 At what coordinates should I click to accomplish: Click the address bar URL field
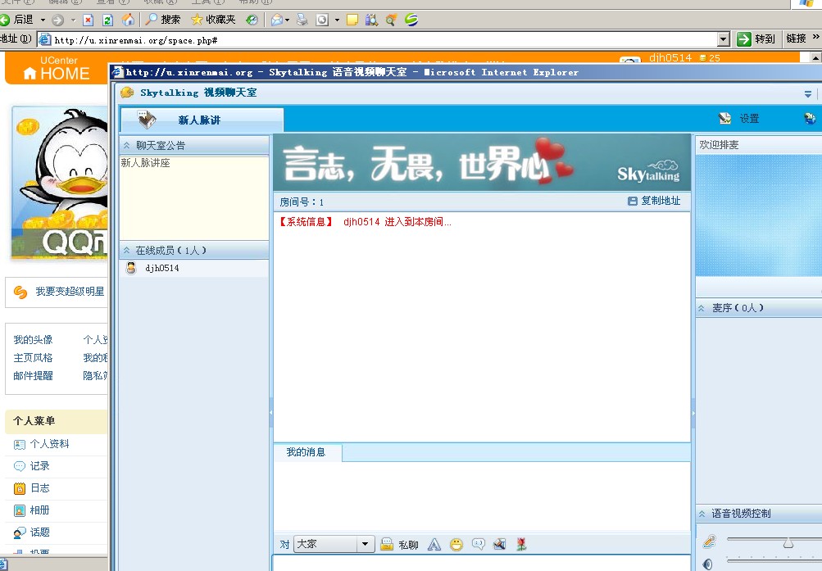[384, 40]
